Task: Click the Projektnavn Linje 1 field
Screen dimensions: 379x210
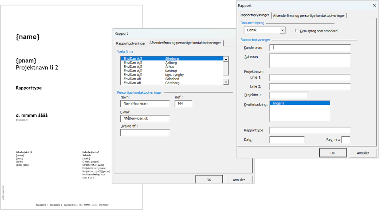Action: (x=310, y=77)
